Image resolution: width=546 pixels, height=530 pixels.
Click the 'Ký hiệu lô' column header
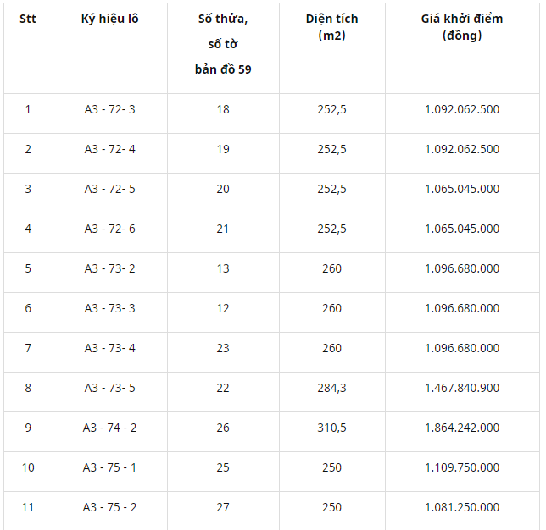tap(109, 19)
